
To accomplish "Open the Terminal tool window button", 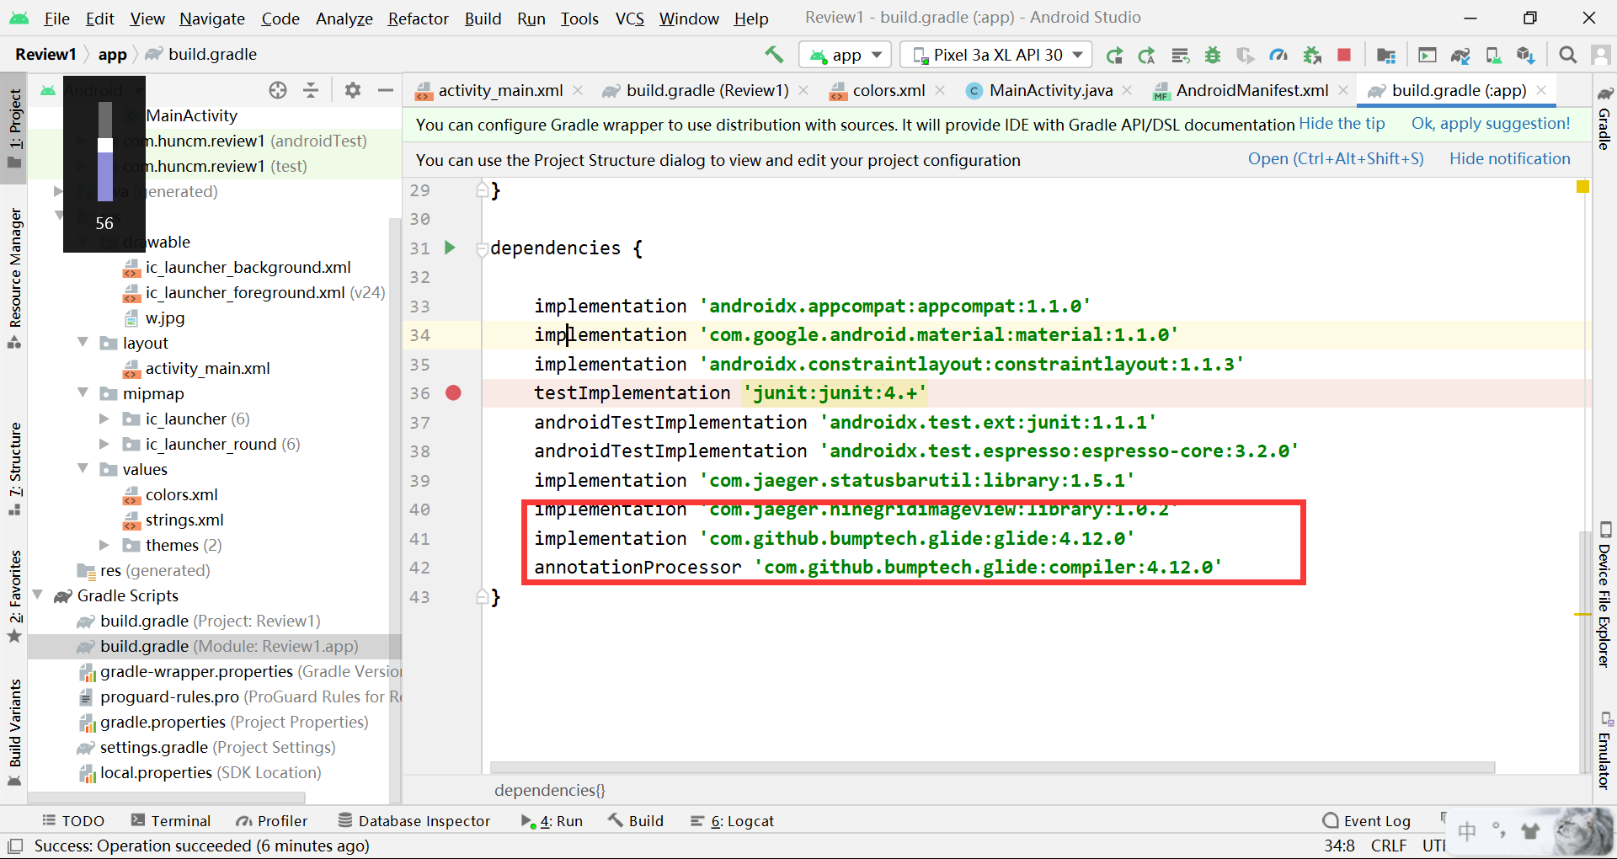I will pos(171,821).
